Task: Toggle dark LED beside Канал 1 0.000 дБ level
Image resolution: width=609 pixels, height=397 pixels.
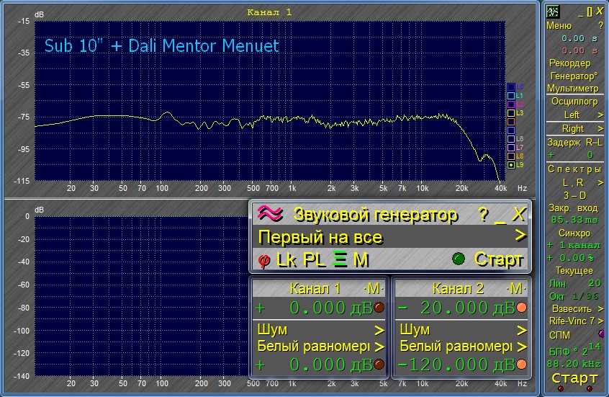Action: 379,308
